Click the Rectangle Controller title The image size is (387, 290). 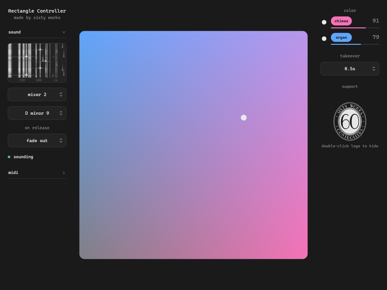pyautogui.click(x=37, y=11)
